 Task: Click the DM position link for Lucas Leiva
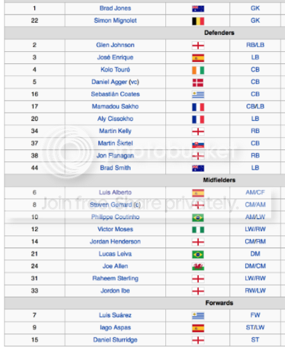tap(255, 254)
